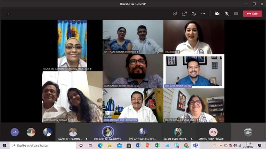Viewport: 266px width, 149px height.
Task: Click the flag avatar beside +6 bubble
Action: point(31,132)
